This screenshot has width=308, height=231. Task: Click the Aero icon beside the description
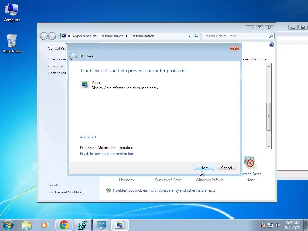click(85, 85)
